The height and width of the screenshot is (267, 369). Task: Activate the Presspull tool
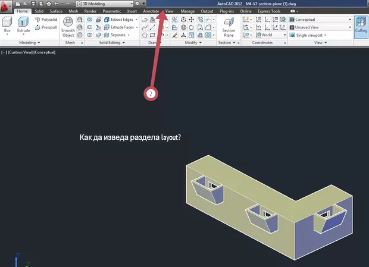pos(45,27)
